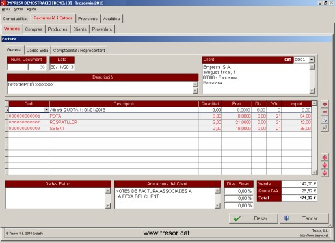Viewport: 335px width, 243px height.
Task: Click the invoice lines grid scroll-up arrow
Action: [314, 103]
